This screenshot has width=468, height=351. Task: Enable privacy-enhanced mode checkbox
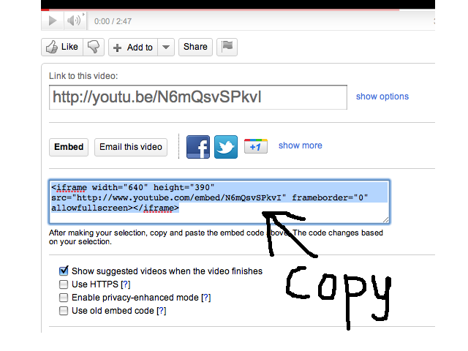click(x=64, y=298)
